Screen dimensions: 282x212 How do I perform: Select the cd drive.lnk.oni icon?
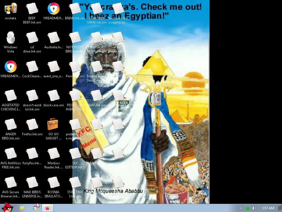[32, 38]
